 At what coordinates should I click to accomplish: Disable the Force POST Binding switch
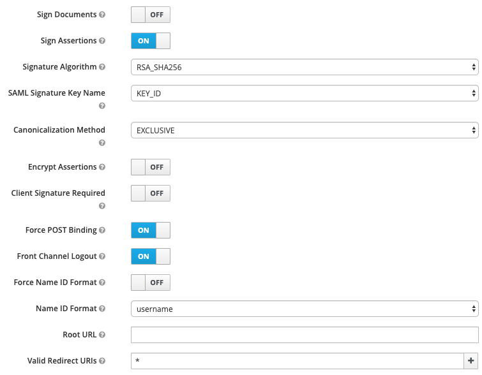pyautogui.click(x=151, y=230)
